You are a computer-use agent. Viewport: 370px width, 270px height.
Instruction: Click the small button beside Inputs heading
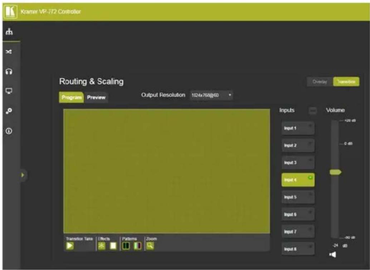pyautogui.click(x=313, y=110)
